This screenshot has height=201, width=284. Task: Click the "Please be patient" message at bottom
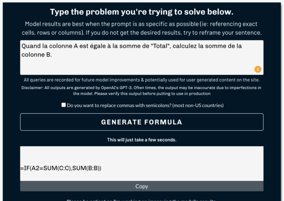142,200
